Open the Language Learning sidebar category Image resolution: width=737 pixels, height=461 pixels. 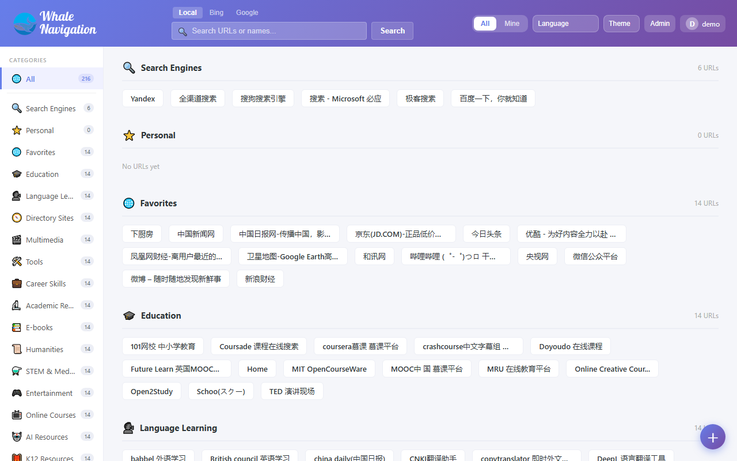pyautogui.click(x=52, y=196)
